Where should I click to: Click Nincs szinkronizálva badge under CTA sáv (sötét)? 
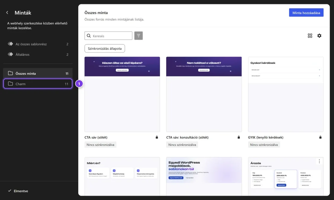tap(100, 145)
